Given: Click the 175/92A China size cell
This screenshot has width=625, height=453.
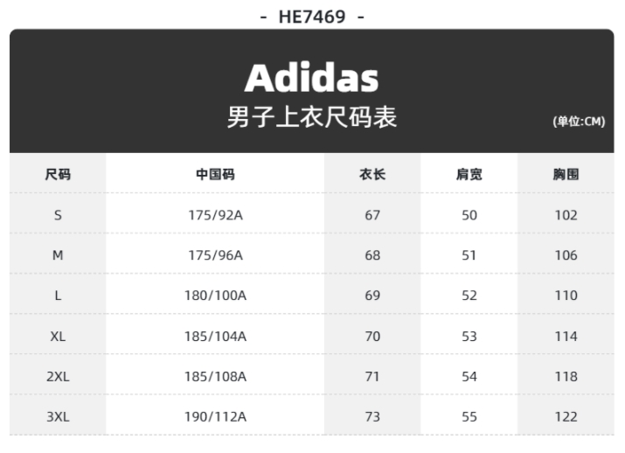Looking at the screenshot, I should click(x=215, y=215).
